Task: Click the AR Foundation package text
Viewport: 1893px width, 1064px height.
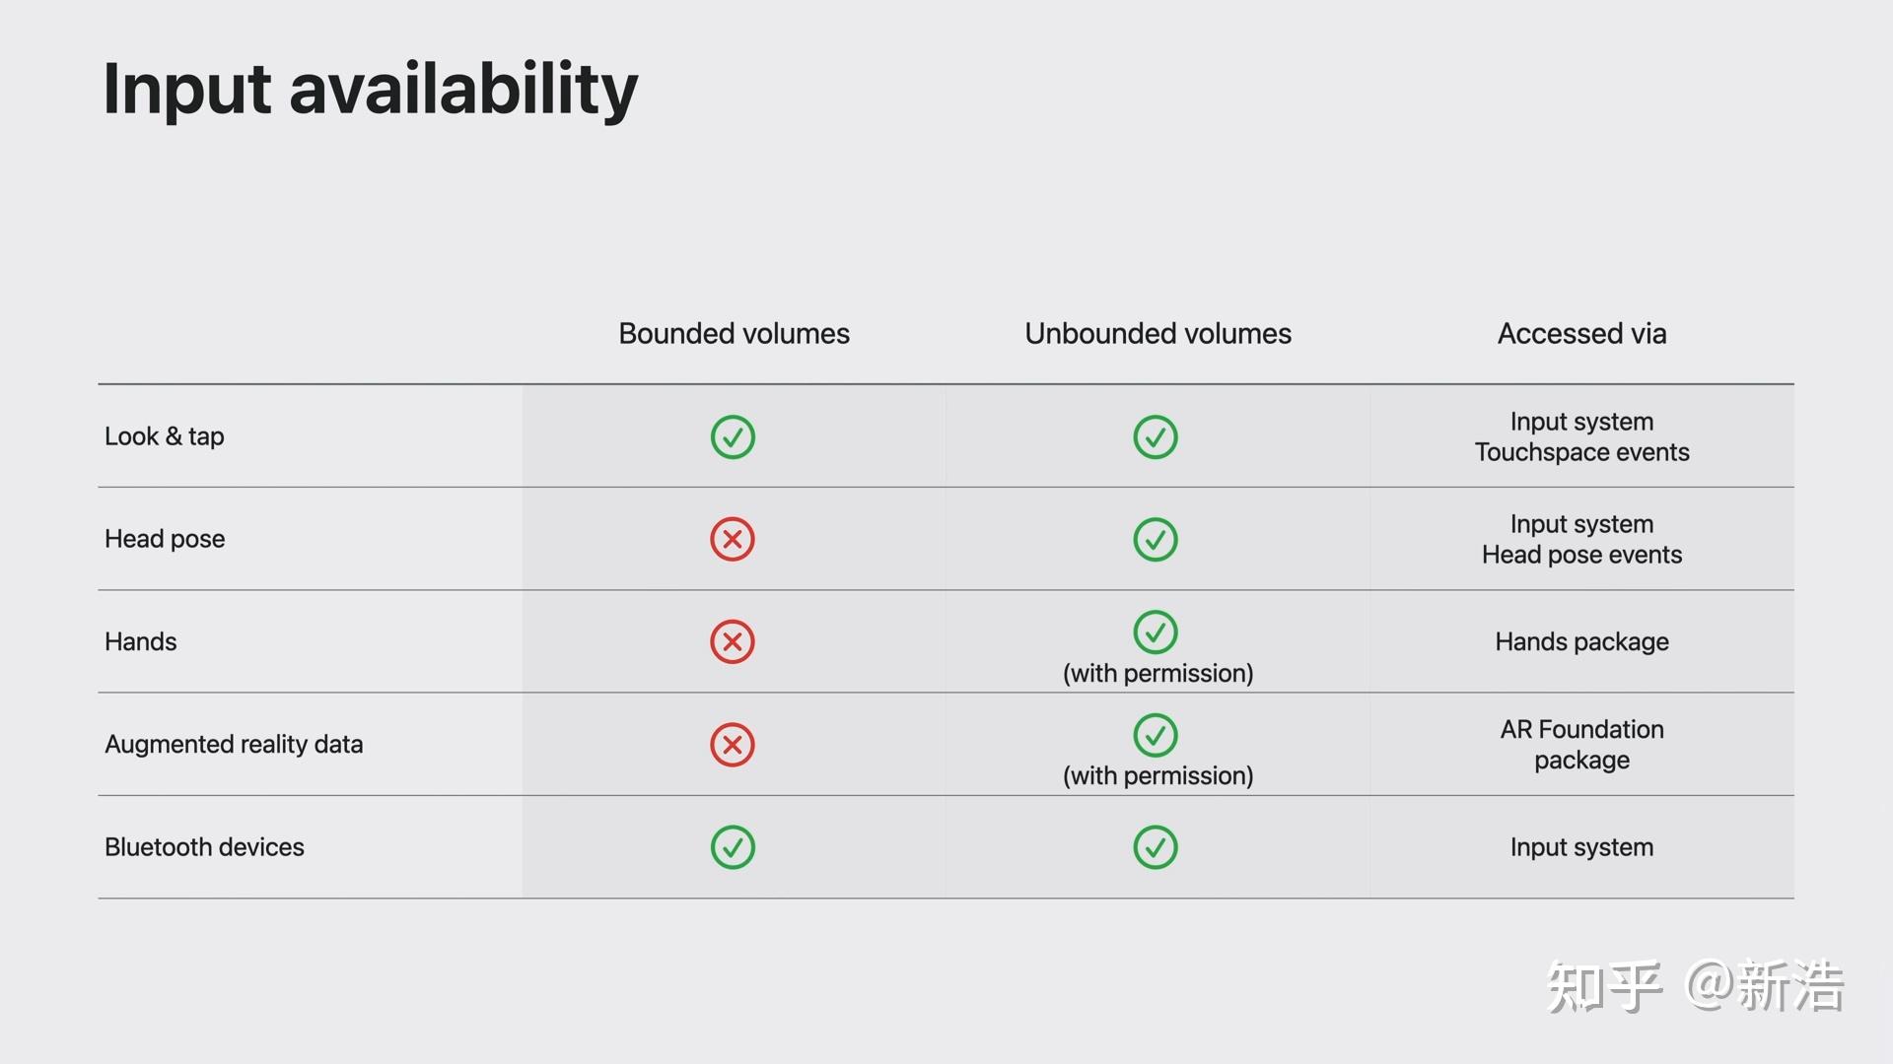Action: 1581,744
